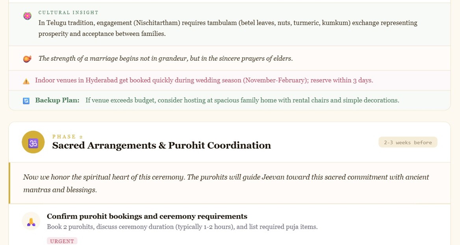Click the 'Backup Plan:' label
This screenshot has height=245, width=460.
57,100
